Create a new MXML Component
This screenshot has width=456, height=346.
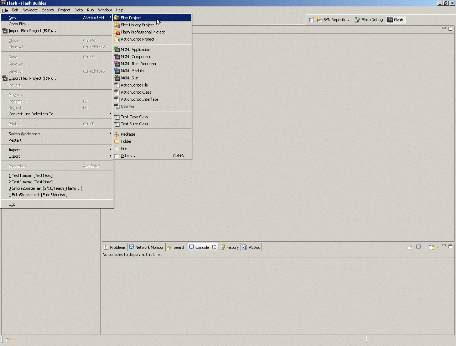pos(152,57)
